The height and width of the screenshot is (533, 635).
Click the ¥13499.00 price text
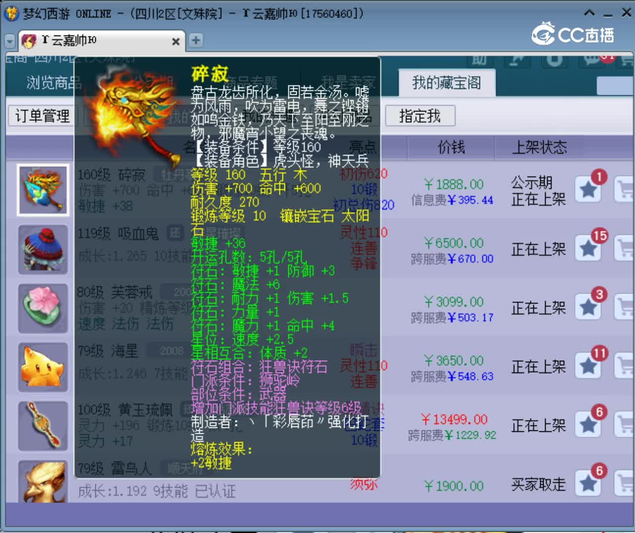[454, 419]
